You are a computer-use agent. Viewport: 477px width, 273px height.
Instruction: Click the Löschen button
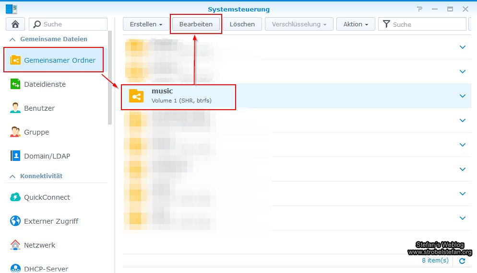[242, 24]
